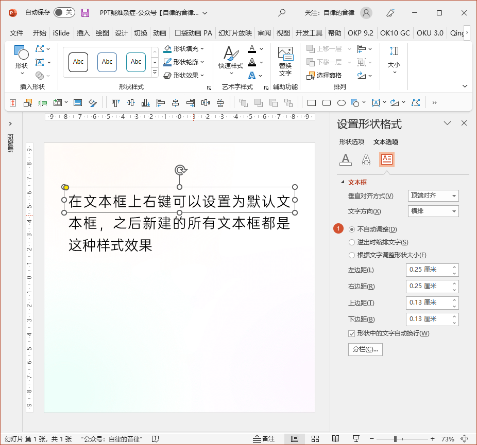The image size is (477, 445).
Task: Select the third teal Abc shape style
Action: tap(136, 62)
